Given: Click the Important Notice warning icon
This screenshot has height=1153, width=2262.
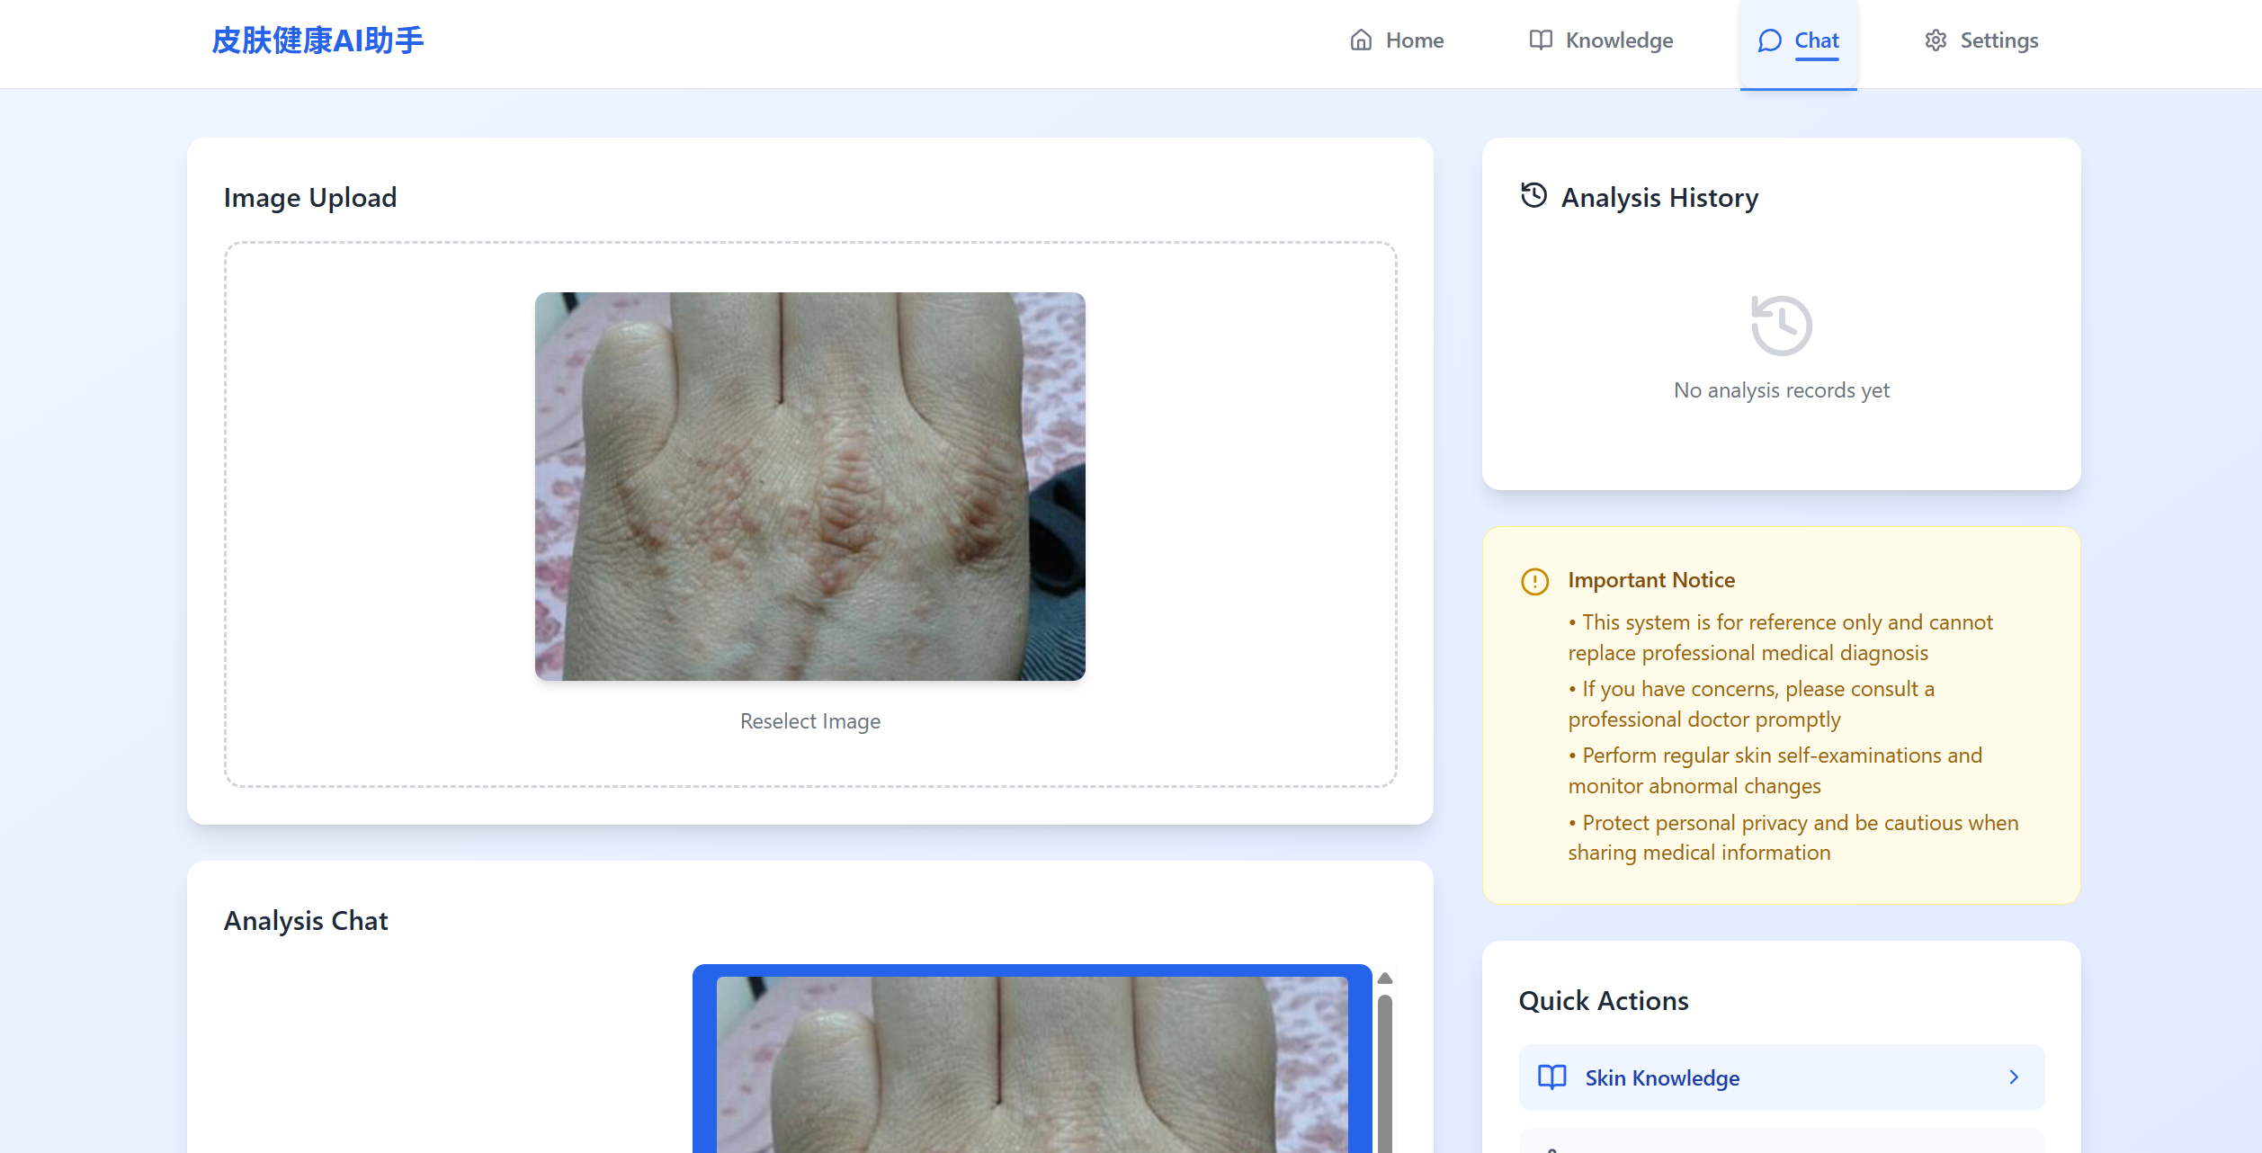Looking at the screenshot, I should [x=1534, y=581].
